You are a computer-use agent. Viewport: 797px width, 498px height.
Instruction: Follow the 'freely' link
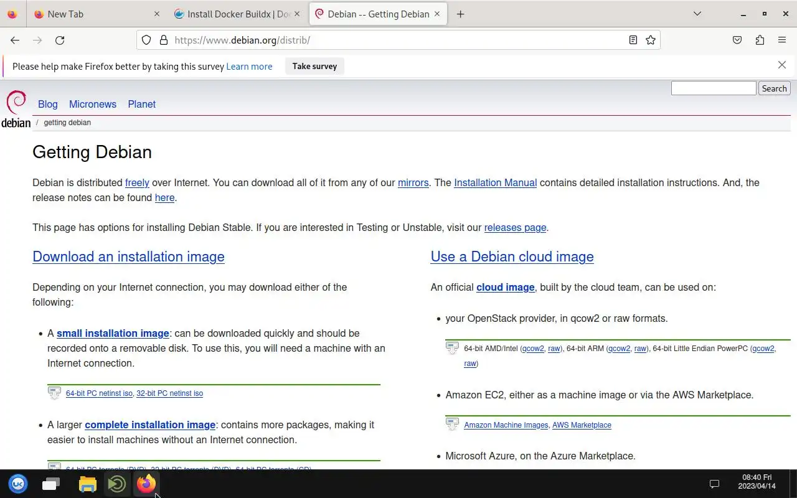click(137, 182)
